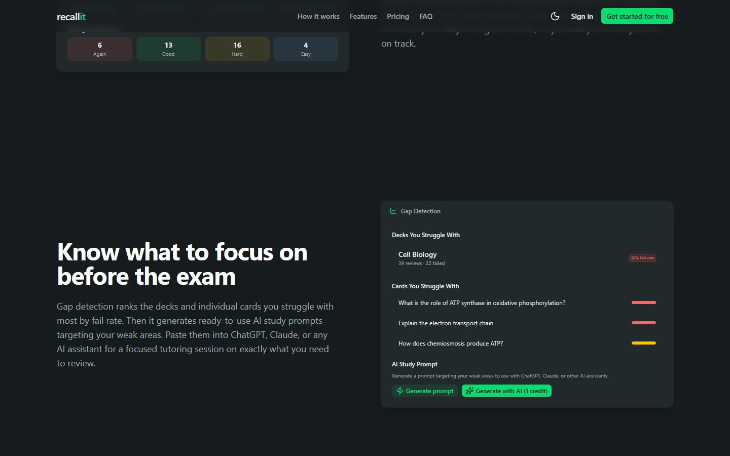The width and height of the screenshot is (730, 456).
Task: Select the Again rating card showing 6
Action: pyautogui.click(x=100, y=49)
